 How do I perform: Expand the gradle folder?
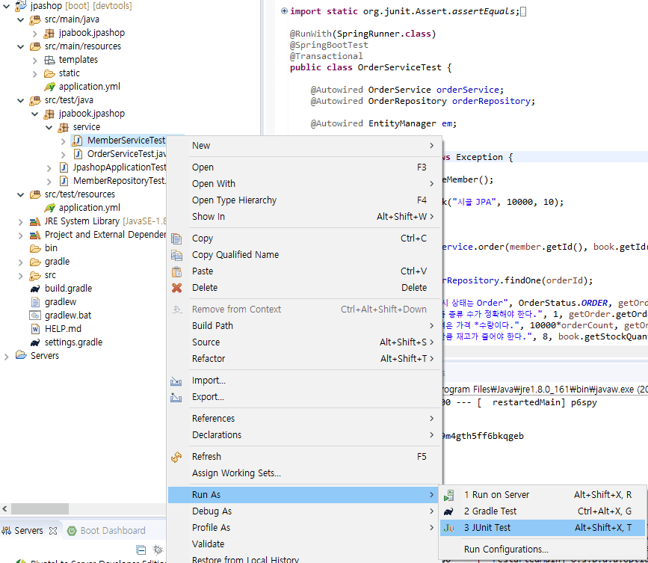tap(21, 262)
